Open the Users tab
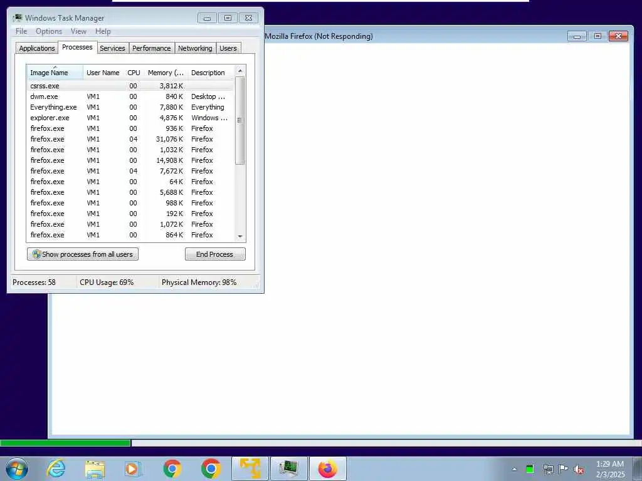Image resolution: width=642 pixels, height=481 pixels. pyautogui.click(x=228, y=48)
